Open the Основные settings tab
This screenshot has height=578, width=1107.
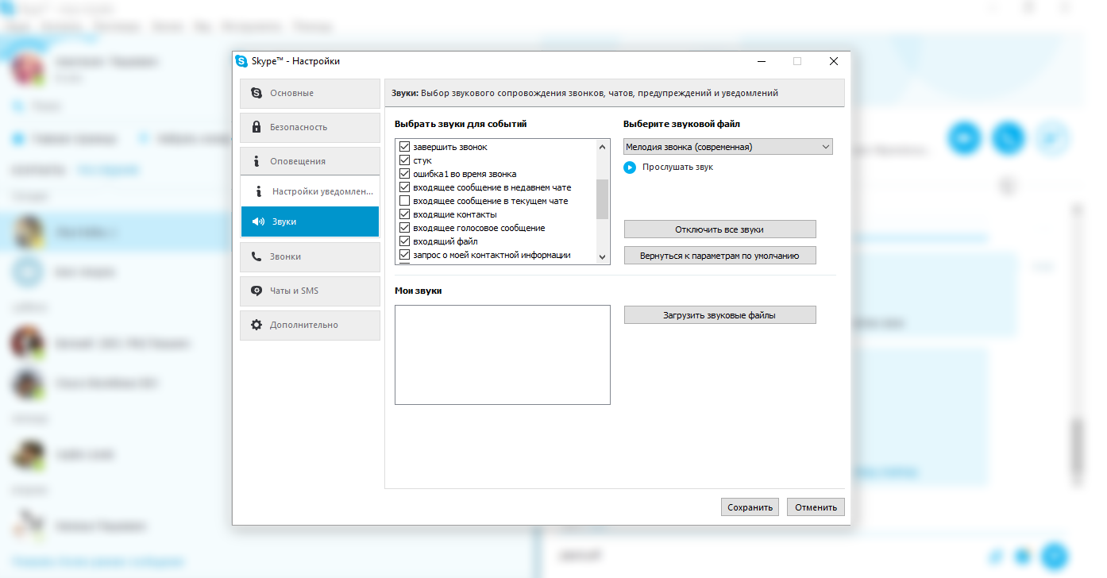click(310, 93)
